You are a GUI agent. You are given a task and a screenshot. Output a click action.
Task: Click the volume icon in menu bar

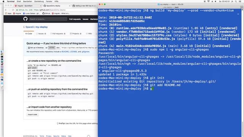point(215,1)
